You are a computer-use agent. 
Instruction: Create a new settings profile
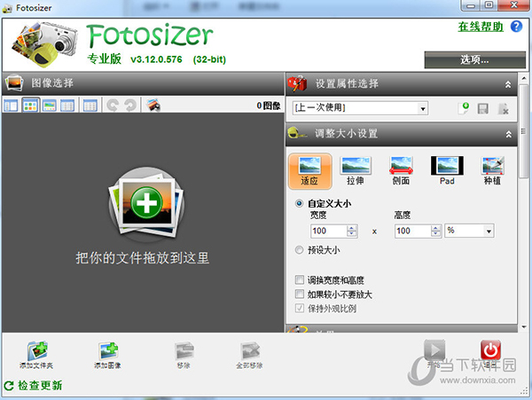464,108
